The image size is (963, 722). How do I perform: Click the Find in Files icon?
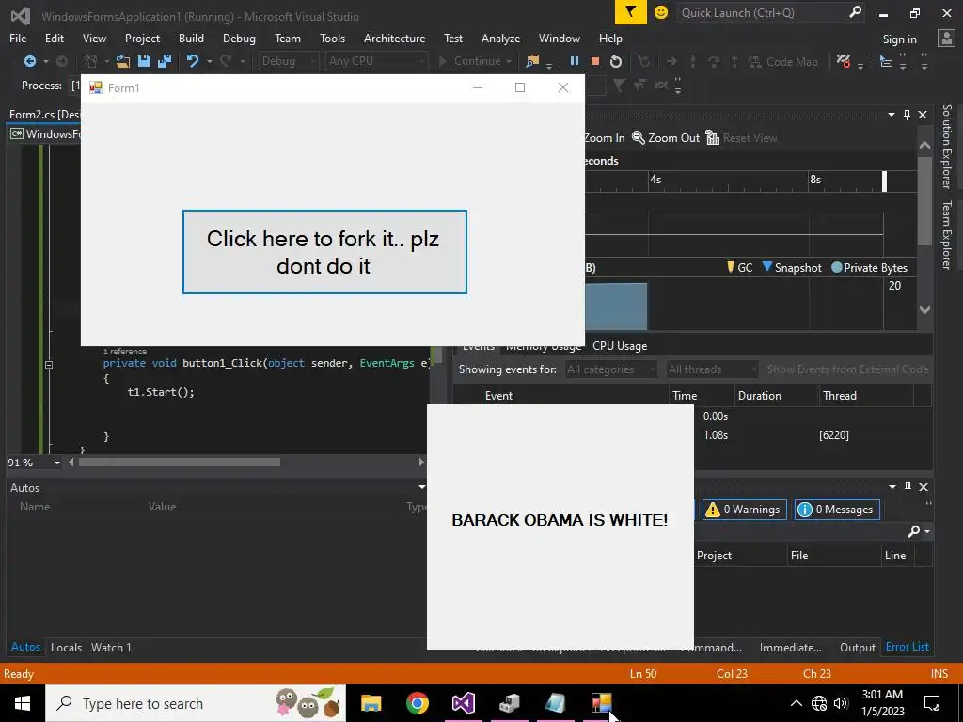click(x=532, y=61)
